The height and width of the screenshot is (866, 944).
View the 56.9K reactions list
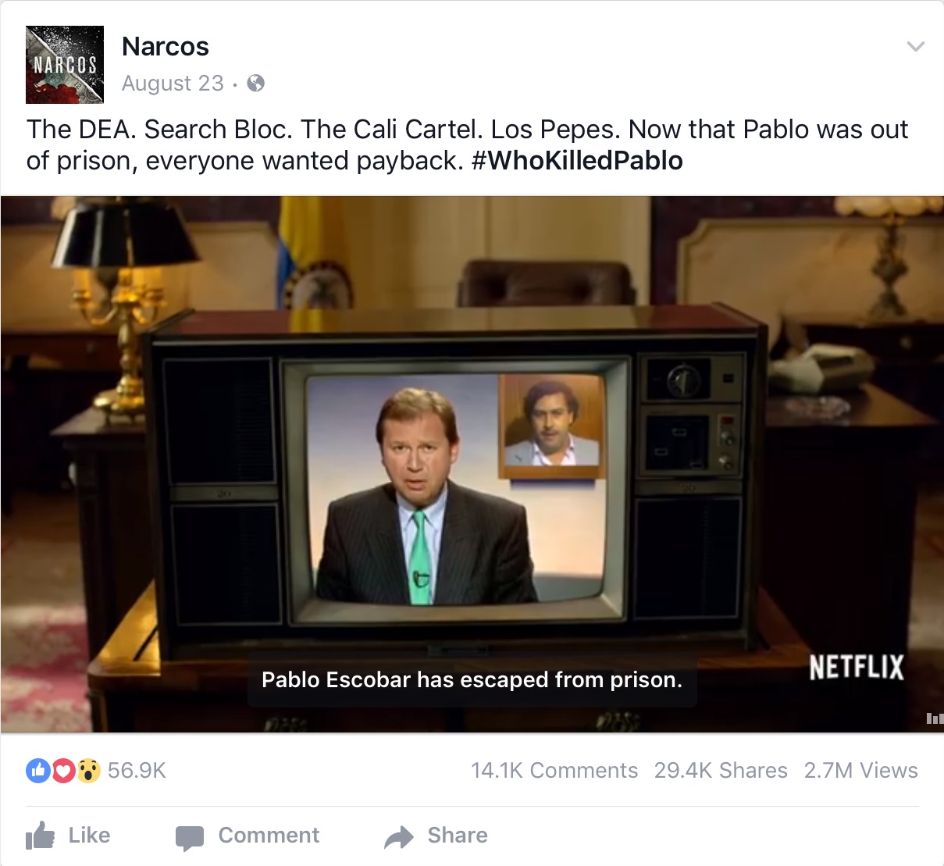137,771
